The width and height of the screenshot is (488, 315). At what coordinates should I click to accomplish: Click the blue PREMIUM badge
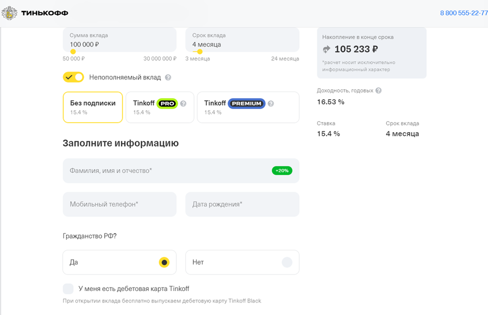(247, 104)
